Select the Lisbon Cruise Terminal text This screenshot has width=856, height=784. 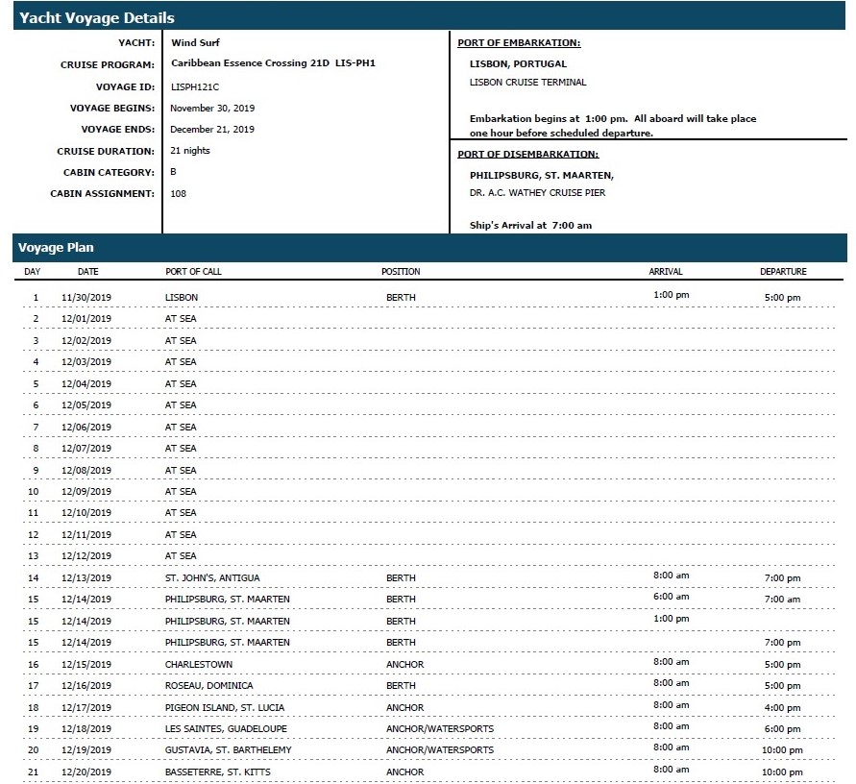[527, 83]
